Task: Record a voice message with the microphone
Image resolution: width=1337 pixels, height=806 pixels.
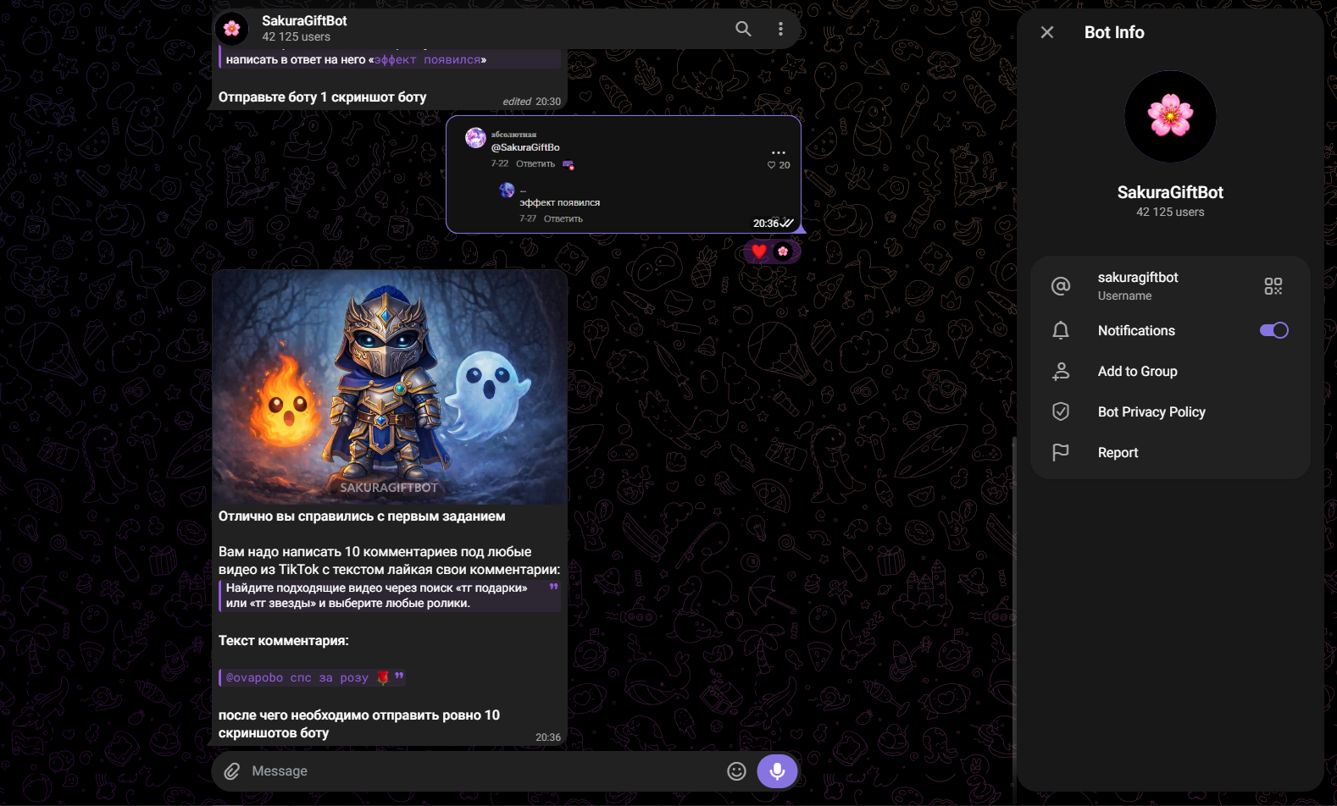Action: click(x=777, y=771)
